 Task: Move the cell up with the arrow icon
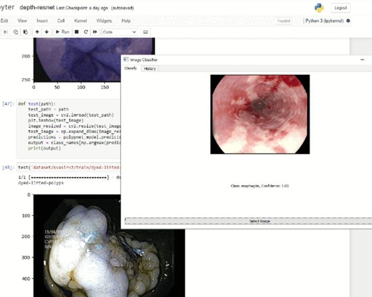tap(37, 32)
